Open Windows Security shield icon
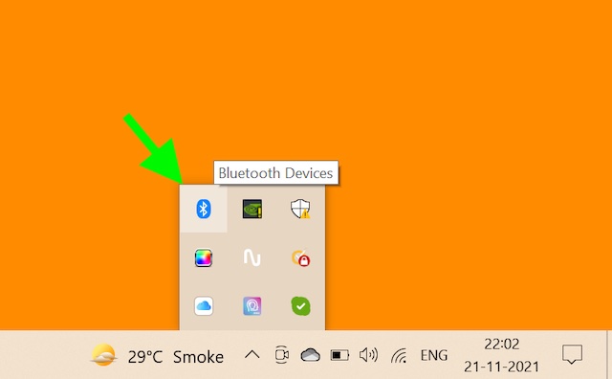612x379 pixels. (x=300, y=209)
